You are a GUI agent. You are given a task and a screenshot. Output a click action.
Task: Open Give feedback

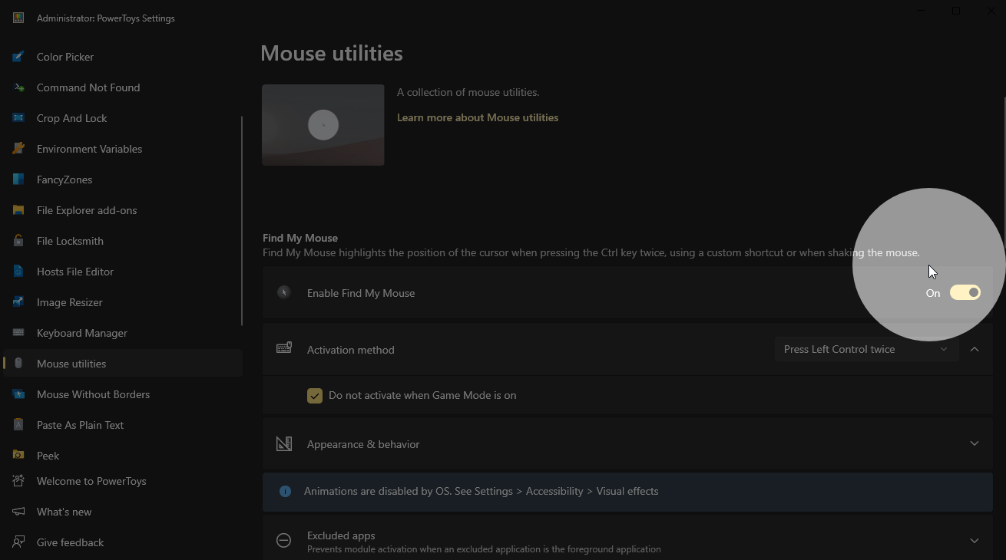point(123,542)
